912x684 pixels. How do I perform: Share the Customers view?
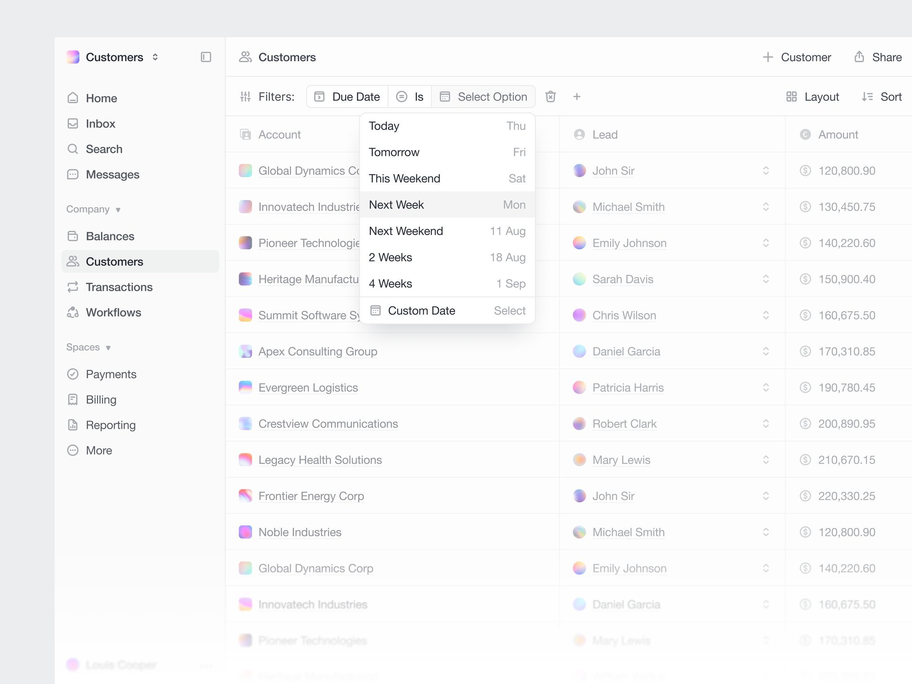pos(878,57)
